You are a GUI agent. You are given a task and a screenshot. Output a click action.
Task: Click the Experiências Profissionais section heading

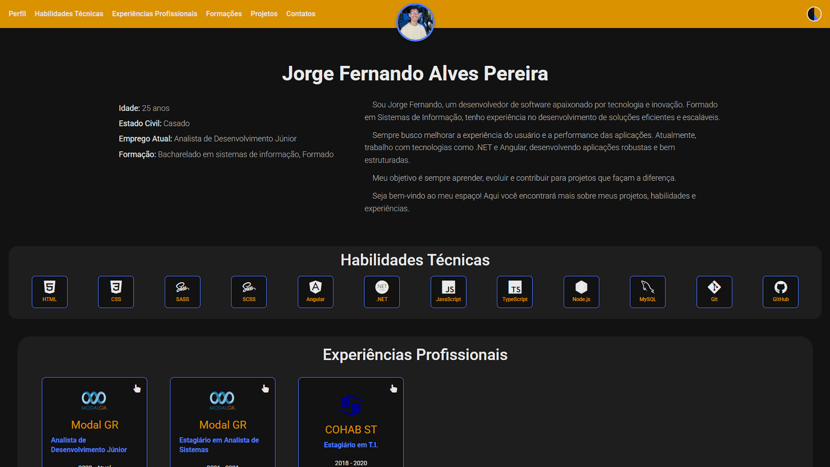coord(415,355)
